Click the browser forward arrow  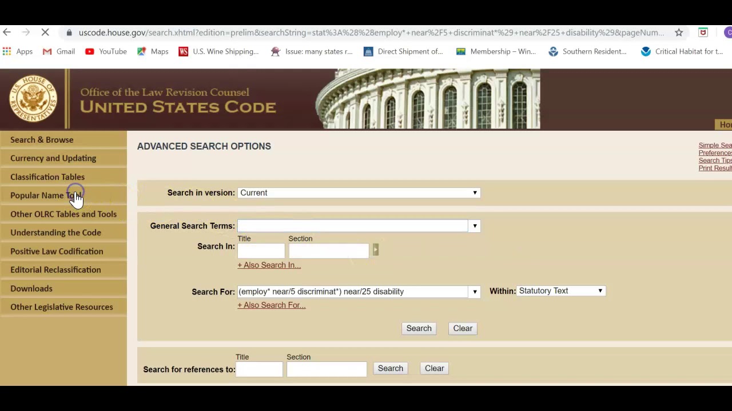(x=26, y=33)
